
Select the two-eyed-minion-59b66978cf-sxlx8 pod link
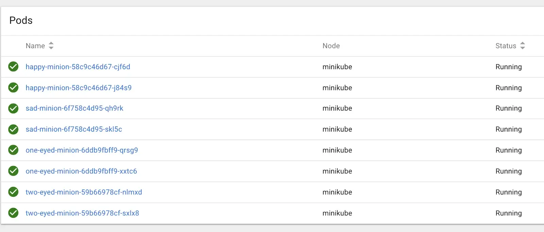82,213
